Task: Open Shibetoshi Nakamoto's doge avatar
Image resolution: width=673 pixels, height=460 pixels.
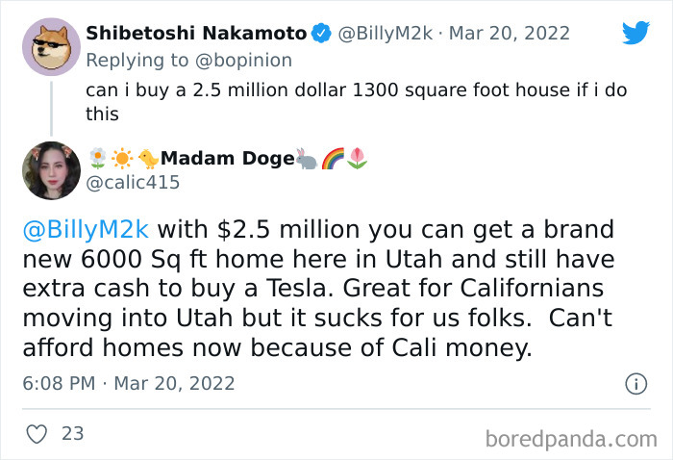Action: pyautogui.click(x=50, y=47)
